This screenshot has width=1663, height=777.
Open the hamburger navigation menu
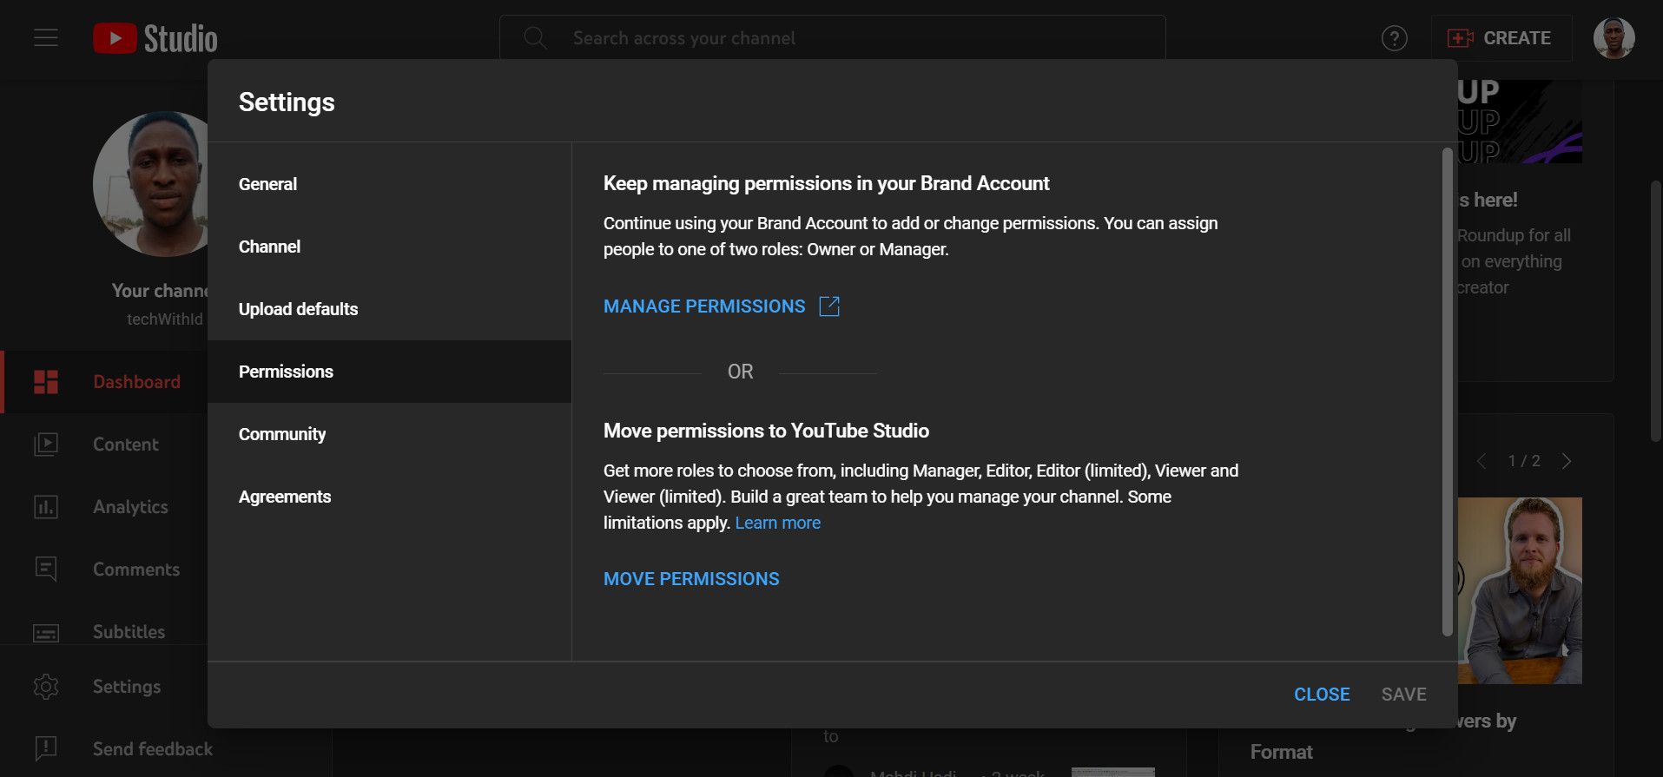pos(46,38)
